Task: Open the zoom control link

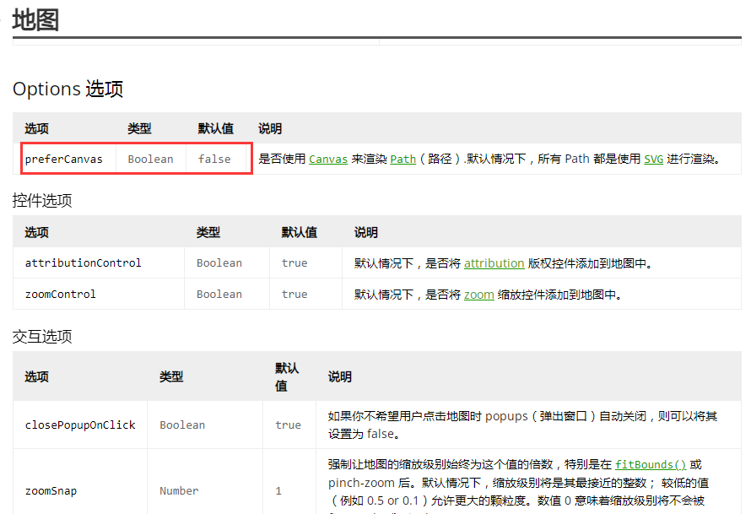Action: tap(481, 294)
